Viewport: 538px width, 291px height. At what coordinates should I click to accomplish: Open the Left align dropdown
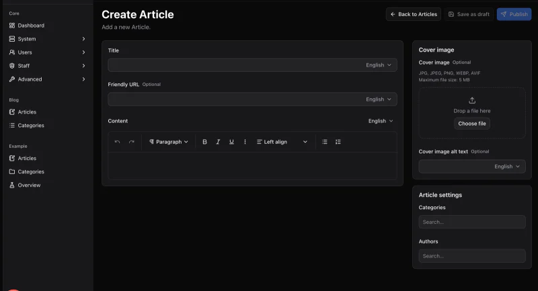282,142
